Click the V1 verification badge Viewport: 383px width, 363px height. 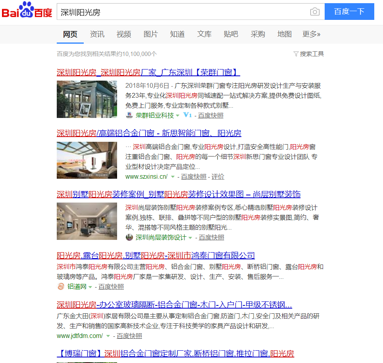pyautogui.click(x=187, y=115)
